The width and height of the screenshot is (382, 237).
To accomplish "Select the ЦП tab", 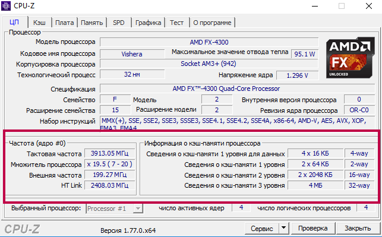I will [x=15, y=22].
